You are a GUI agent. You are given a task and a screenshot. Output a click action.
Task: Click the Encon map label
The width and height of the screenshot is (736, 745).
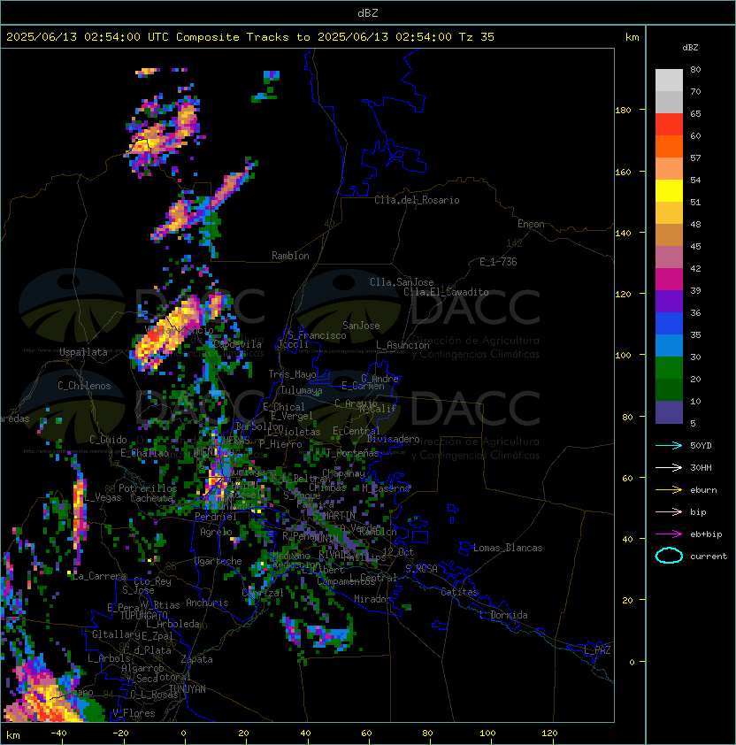pos(531,224)
